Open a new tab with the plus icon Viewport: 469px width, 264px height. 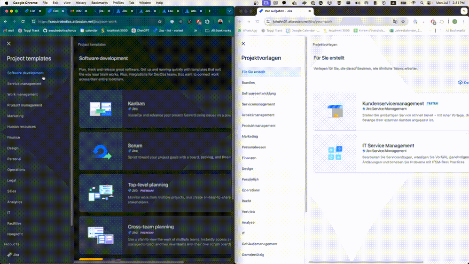[210, 11]
